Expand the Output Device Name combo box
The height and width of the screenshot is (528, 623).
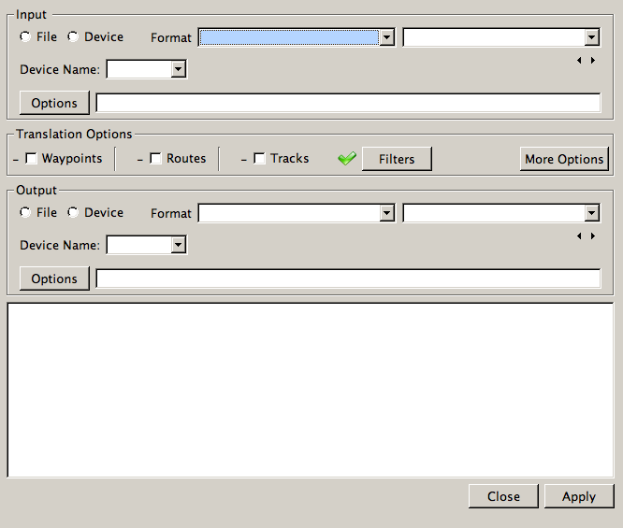[x=147, y=245]
